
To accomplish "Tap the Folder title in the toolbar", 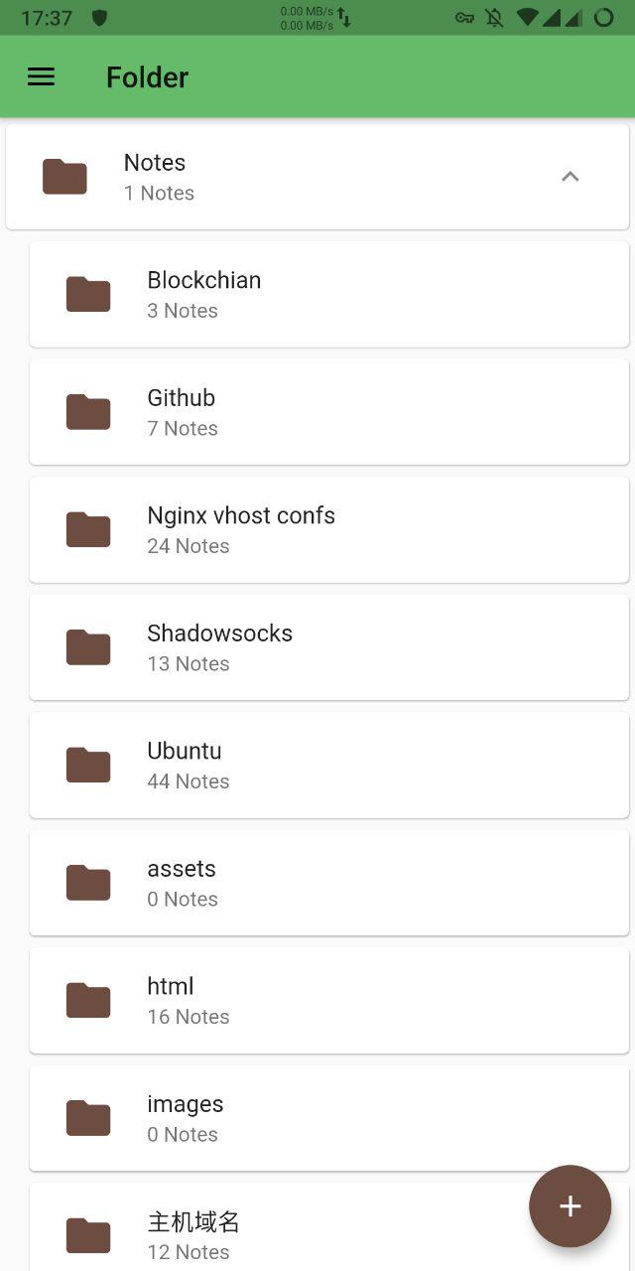I will (x=147, y=76).
